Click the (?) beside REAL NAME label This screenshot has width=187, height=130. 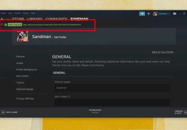pyautogui.click(x=69, y=96)
